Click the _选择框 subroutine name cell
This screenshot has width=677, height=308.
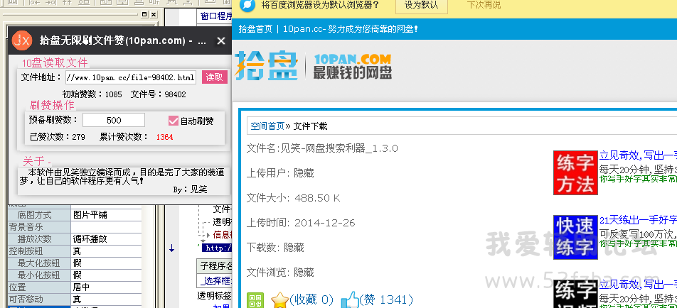pyautogui.click(x=215, y=280)
